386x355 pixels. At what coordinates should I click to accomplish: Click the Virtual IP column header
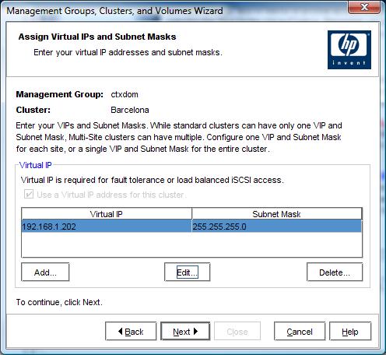107,214
